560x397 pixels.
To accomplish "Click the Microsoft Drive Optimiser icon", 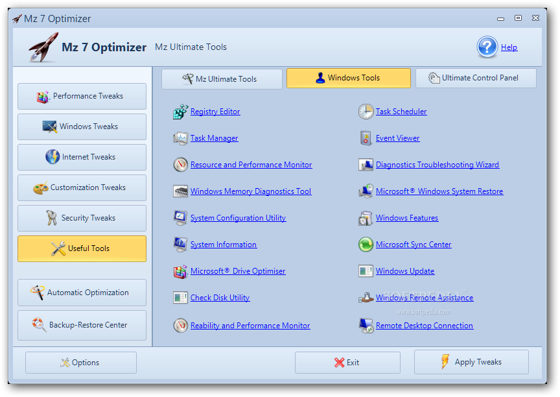I will [180, 272].
